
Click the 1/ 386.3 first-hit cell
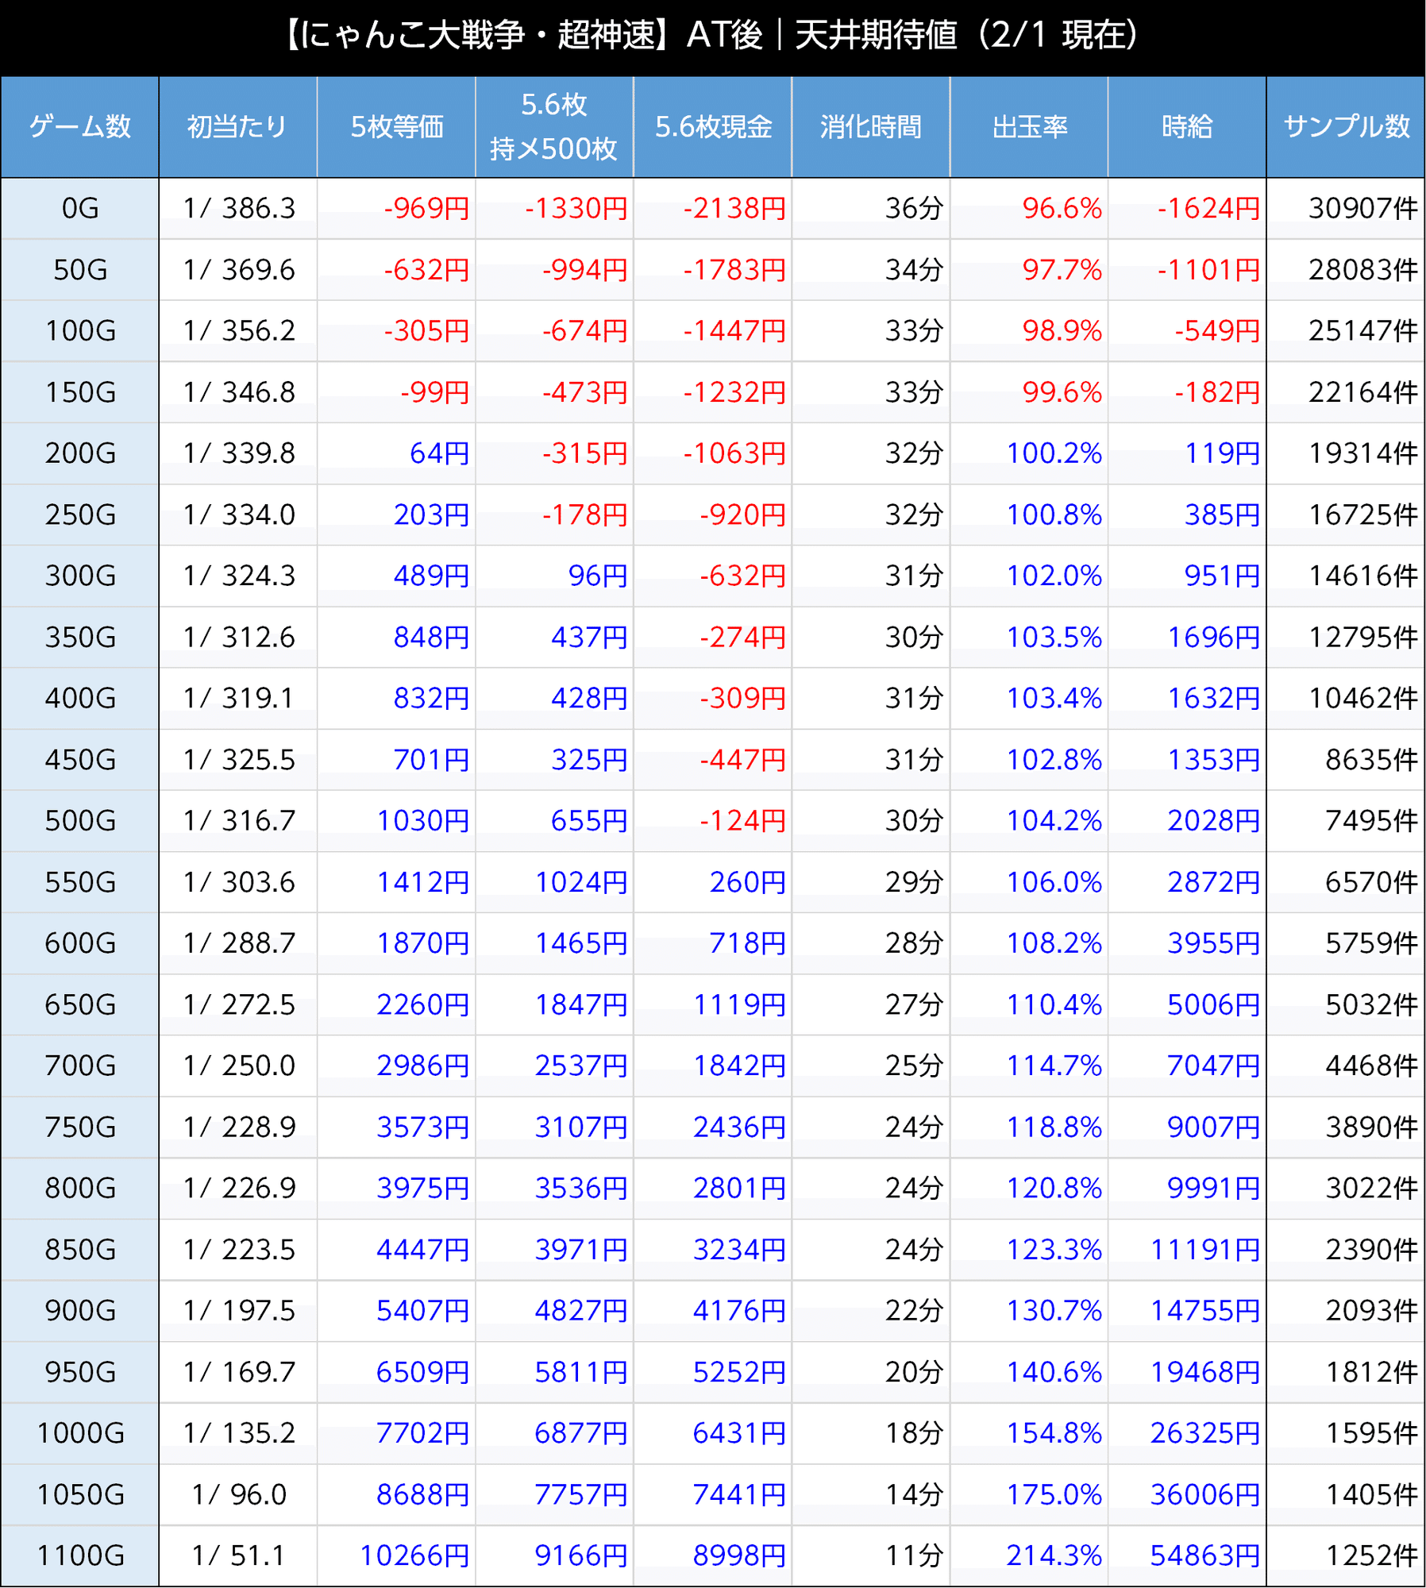pos(238,208)
